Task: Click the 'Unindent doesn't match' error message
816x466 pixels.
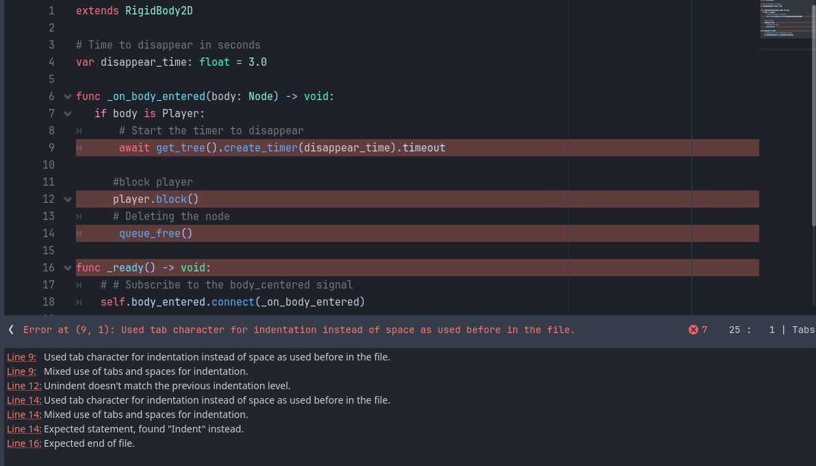Action: click(167, 386)
